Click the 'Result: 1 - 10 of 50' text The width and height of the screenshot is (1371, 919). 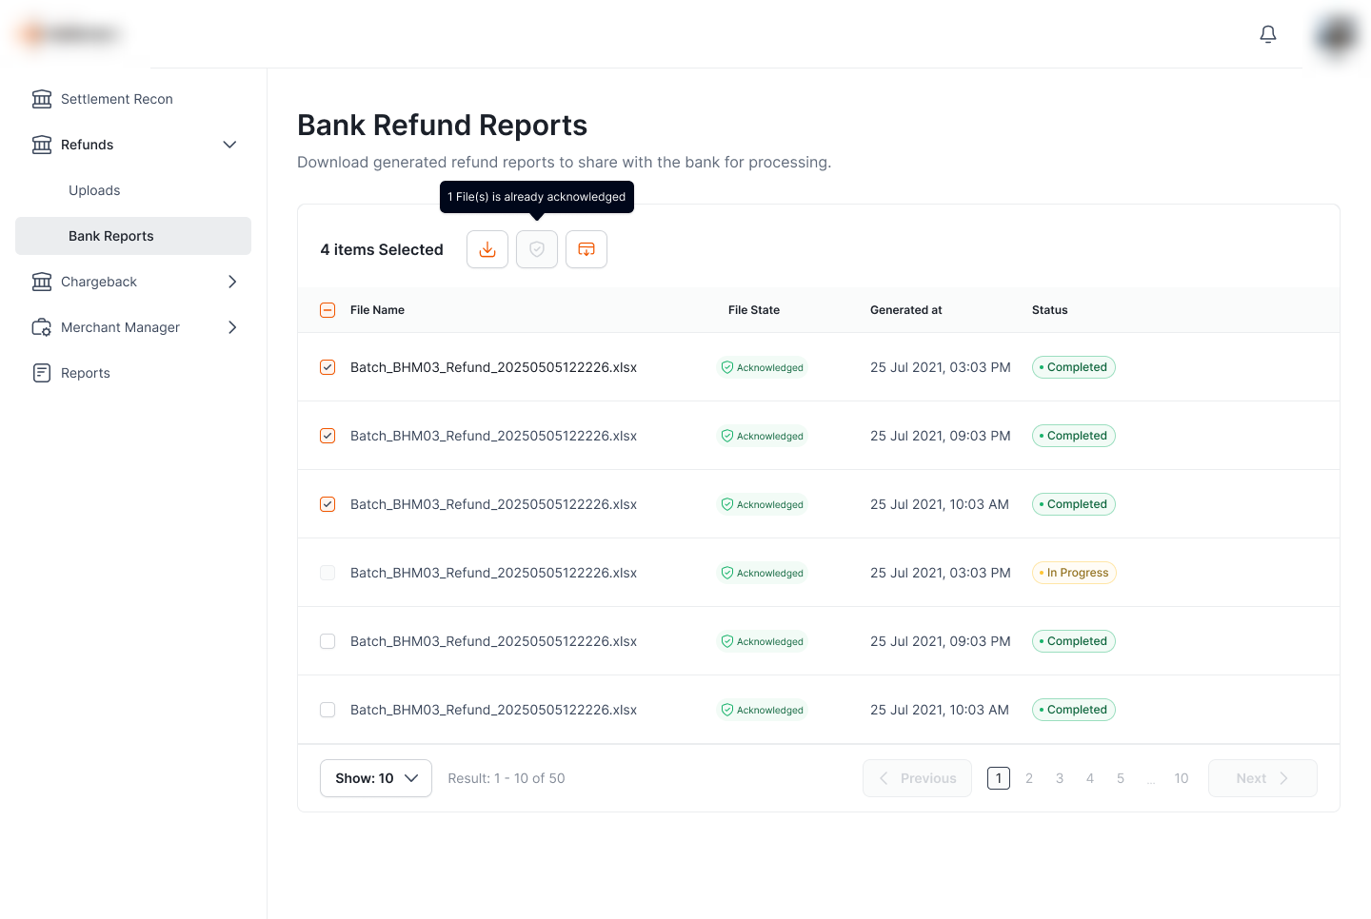point(507,778)
